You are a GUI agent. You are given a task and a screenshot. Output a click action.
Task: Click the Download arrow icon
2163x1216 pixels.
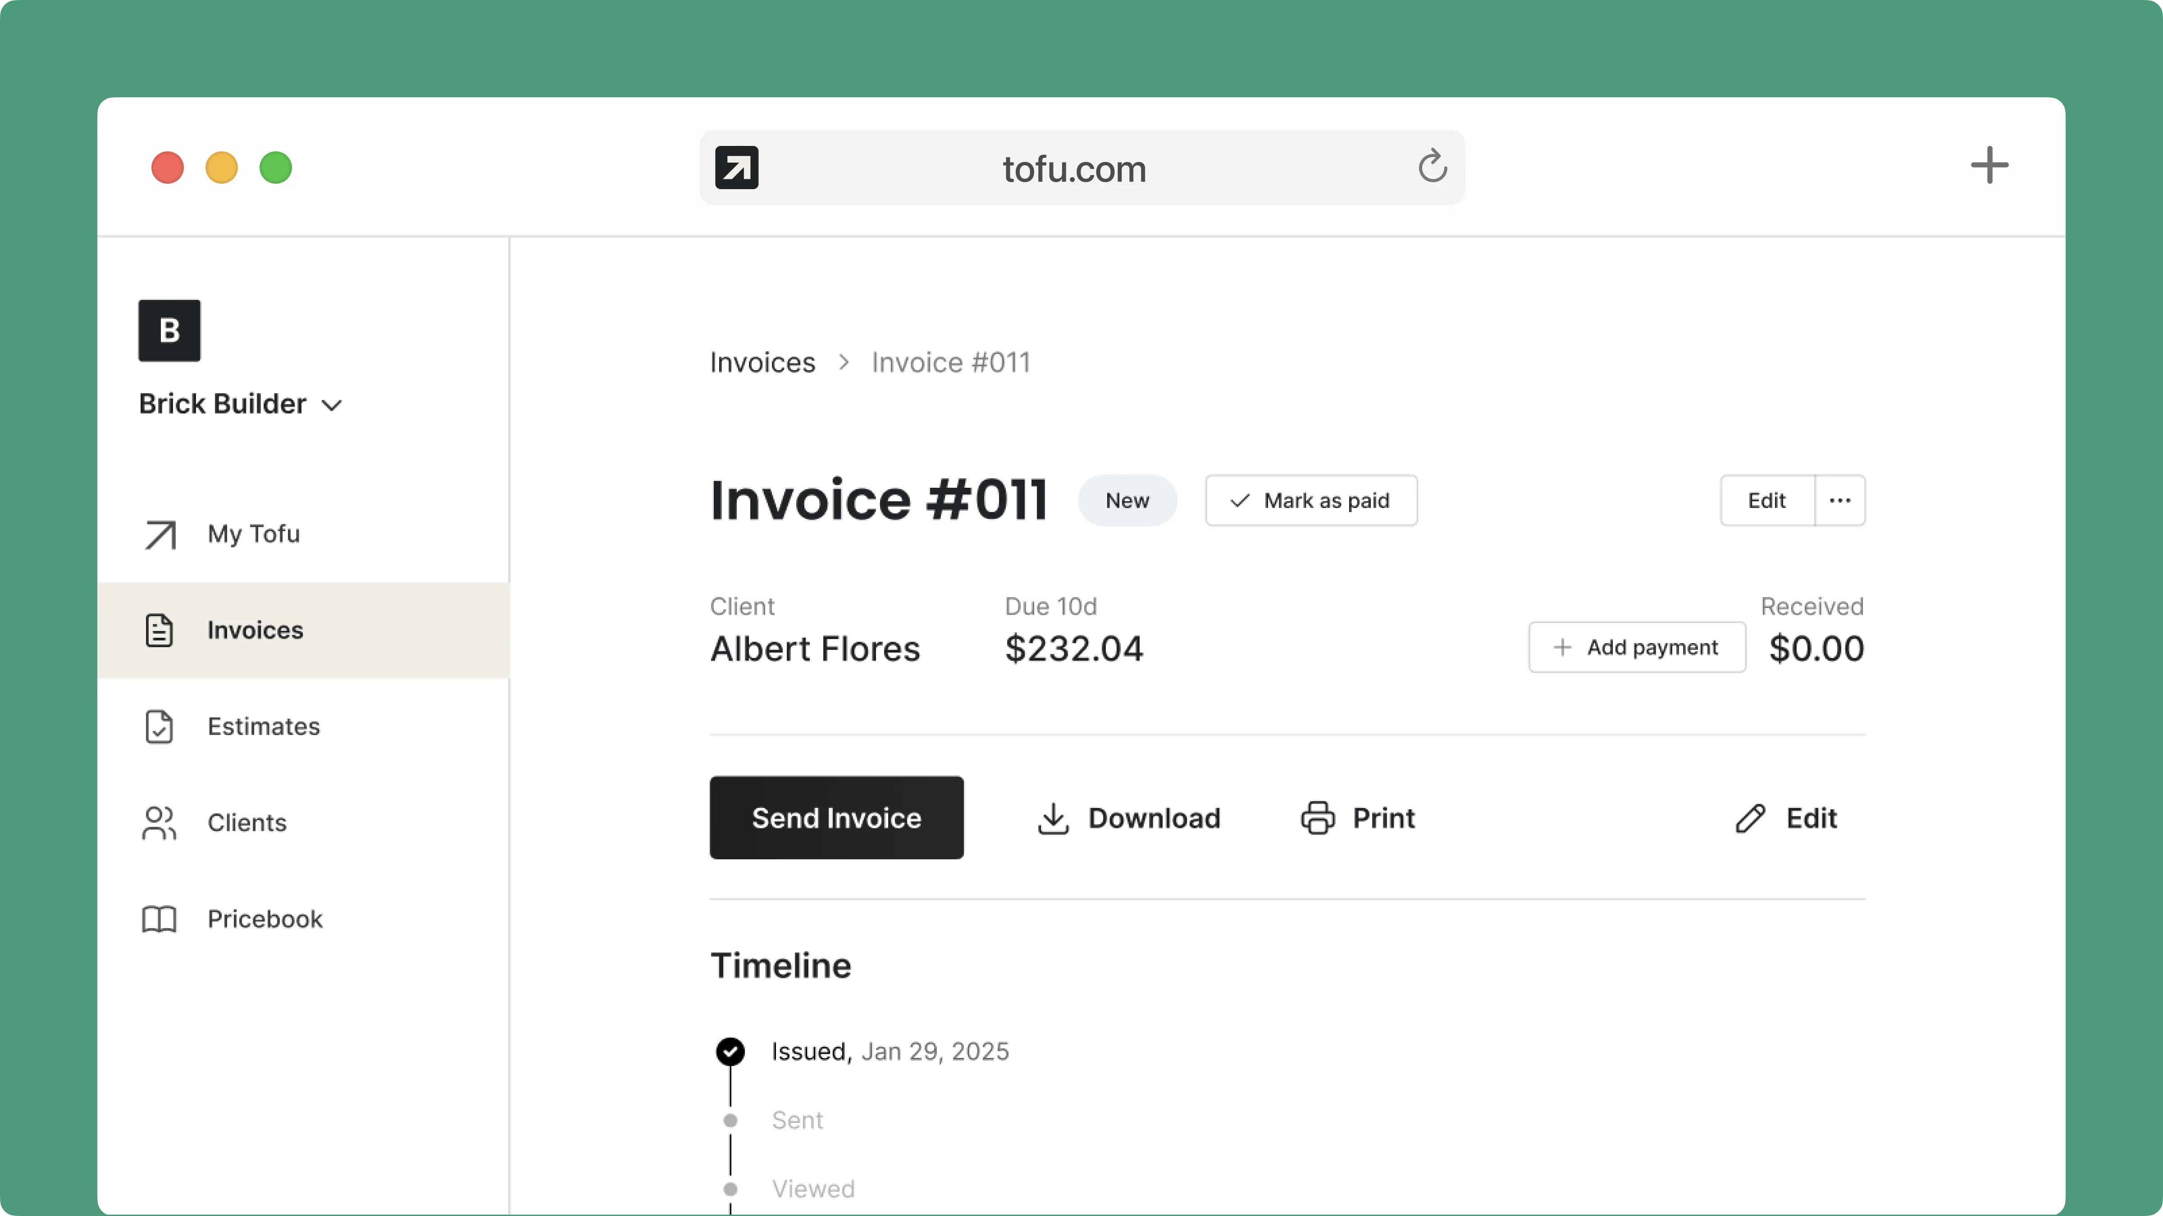(x=1053, y=818)
